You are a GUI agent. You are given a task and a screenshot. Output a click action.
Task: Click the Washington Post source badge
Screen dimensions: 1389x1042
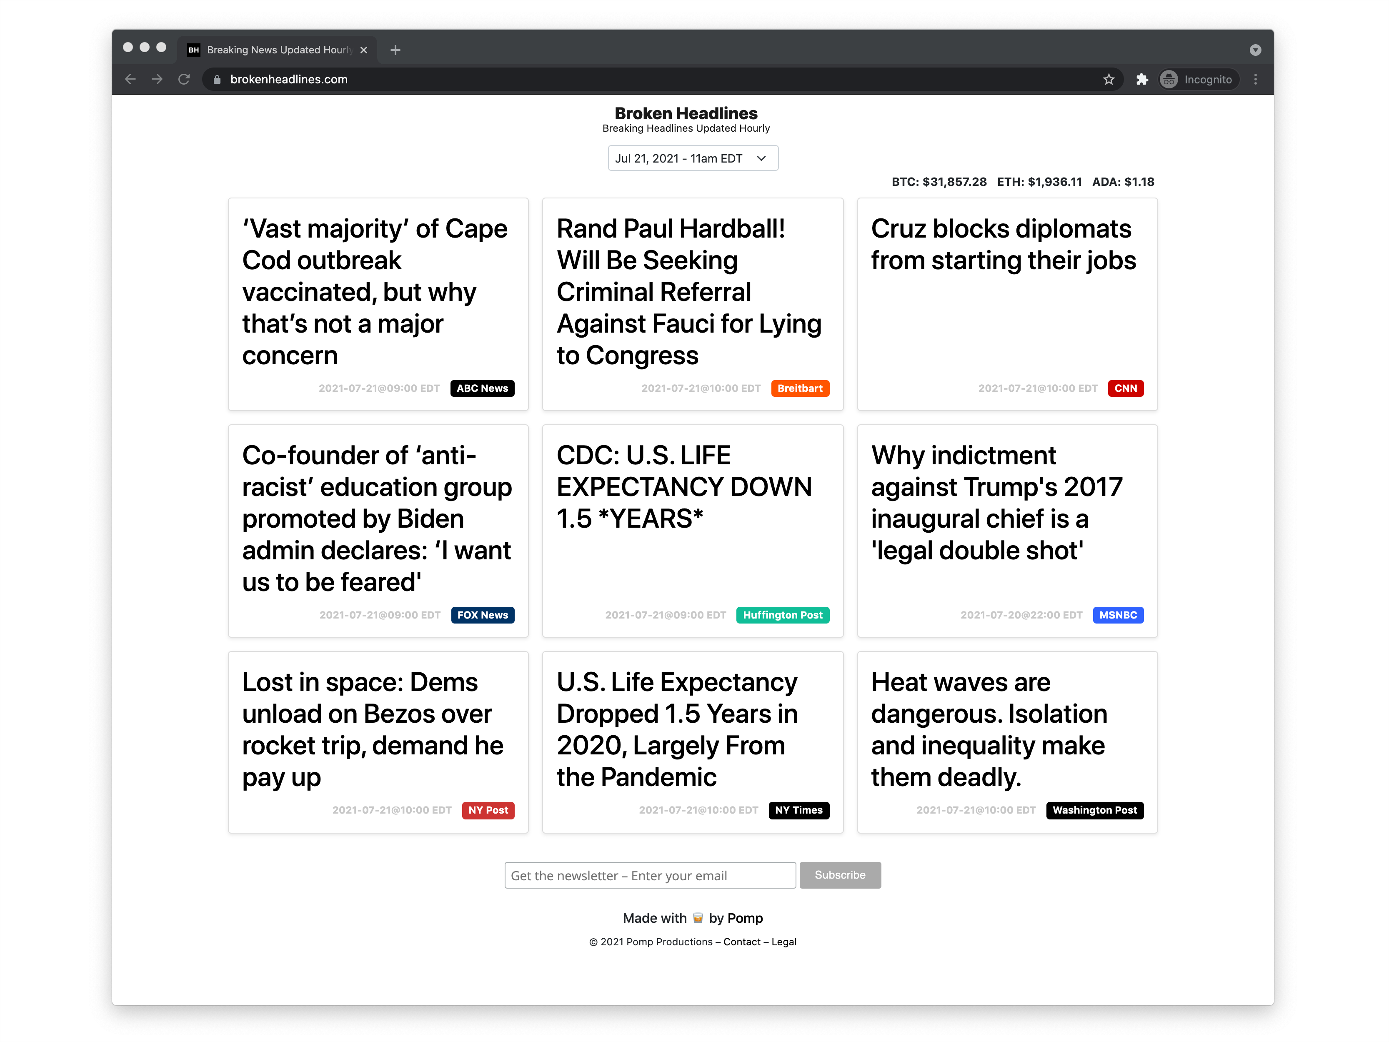[x=1094, y=810]
